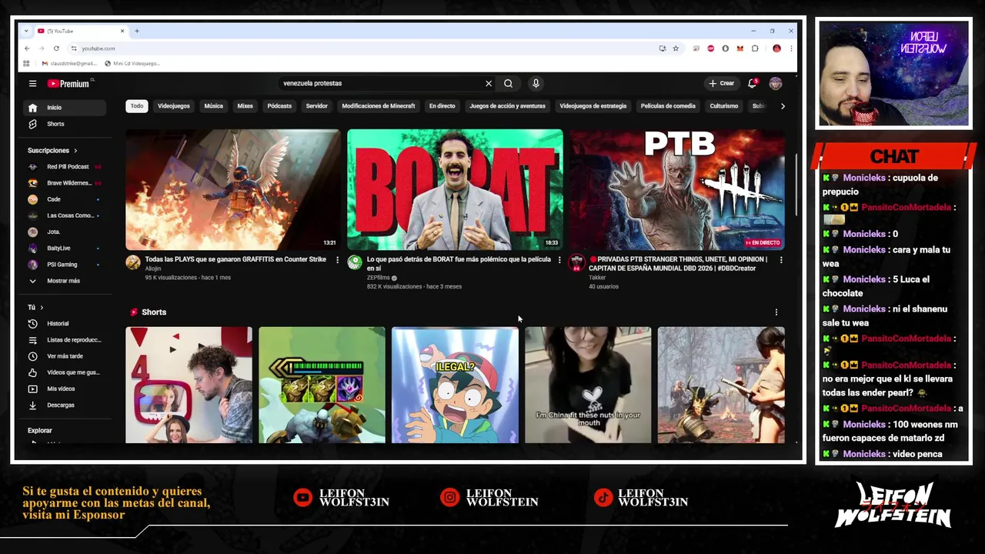The image size is (985, 554).
Task: Select Videojuegos de estrategia chip
Action: 593,106
